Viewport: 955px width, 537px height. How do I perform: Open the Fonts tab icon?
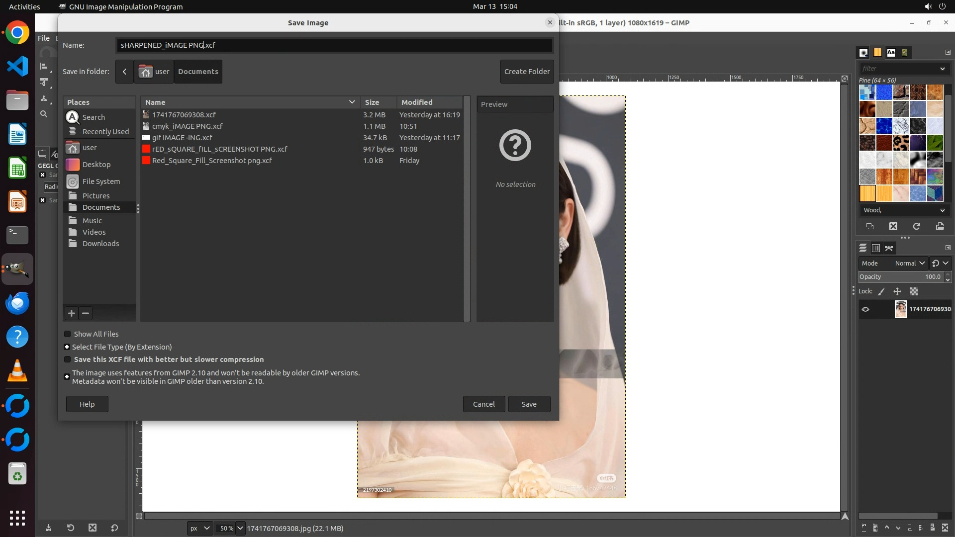[x=891, y=52]
